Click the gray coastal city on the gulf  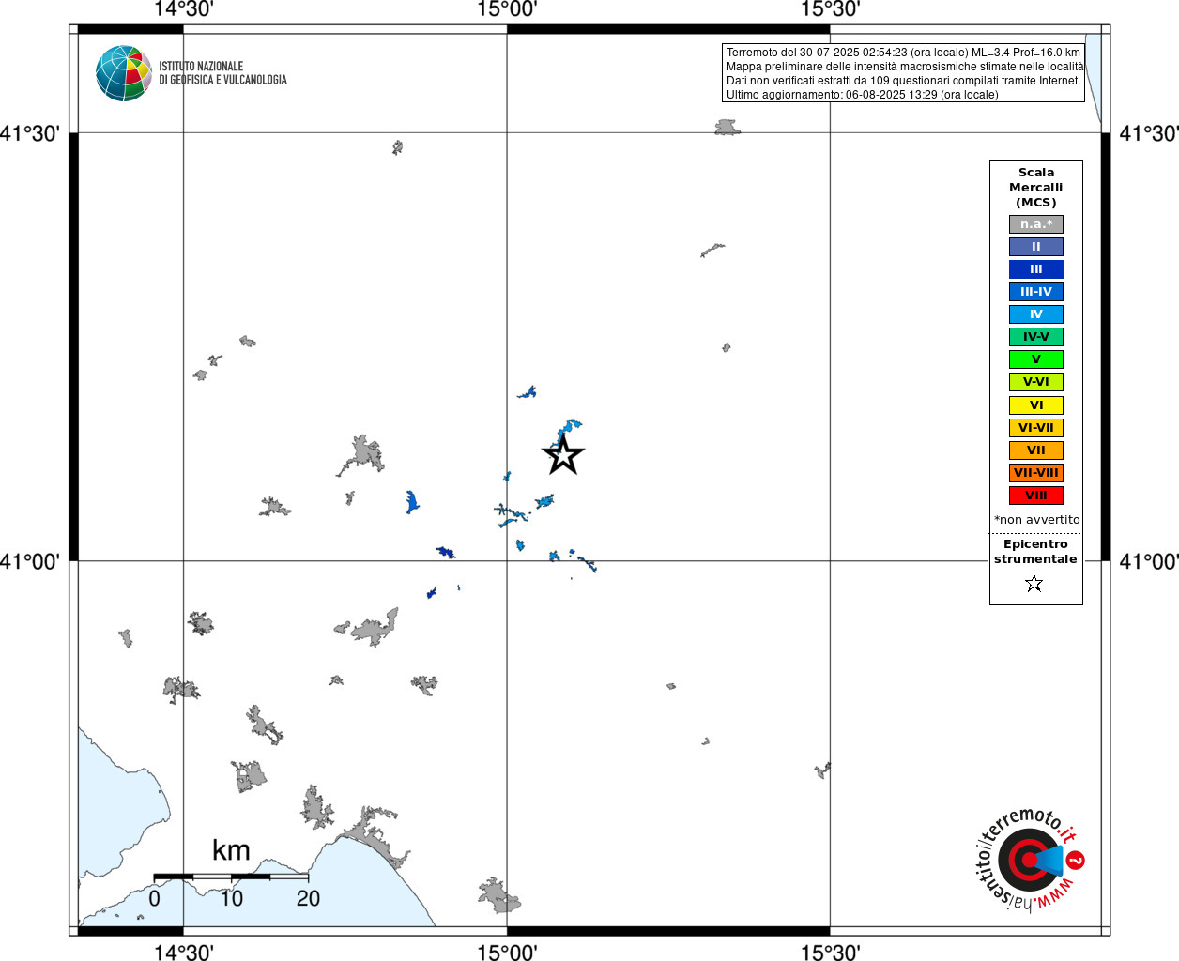(x=375, y=835)
